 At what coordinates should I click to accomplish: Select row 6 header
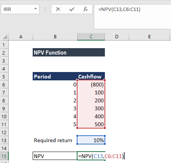point(4,85)
